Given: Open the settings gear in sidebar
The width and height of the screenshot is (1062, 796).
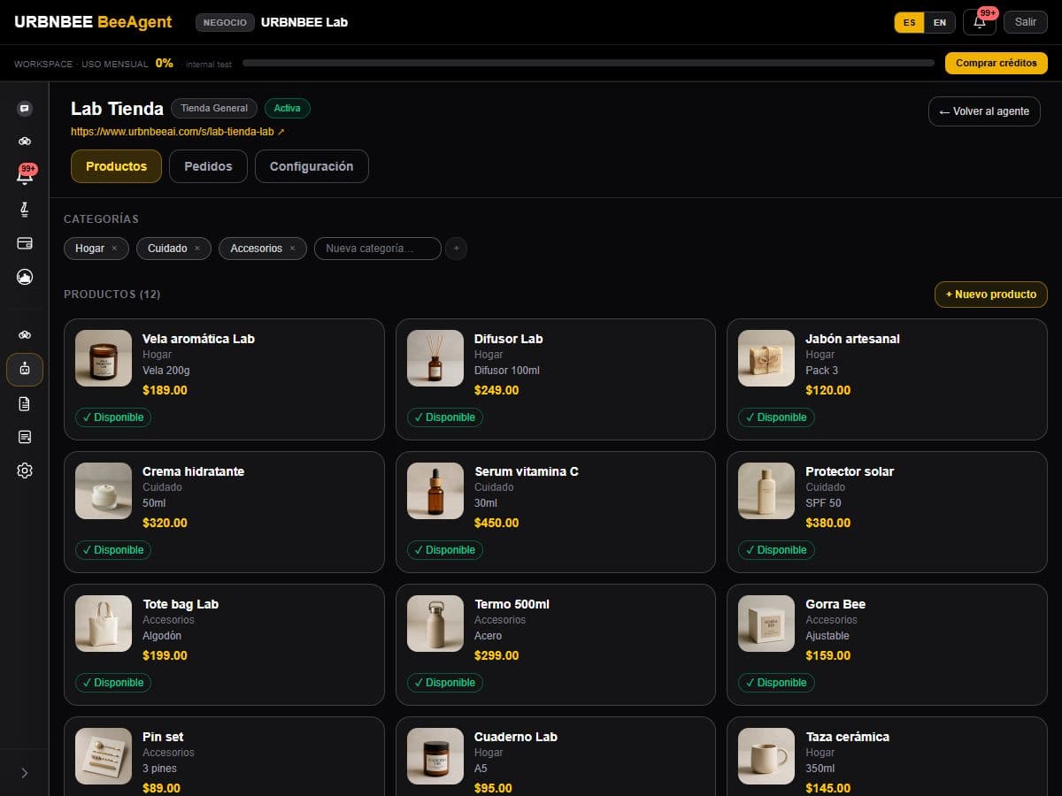Looking at the screenshot, I should tap(25, 471).
